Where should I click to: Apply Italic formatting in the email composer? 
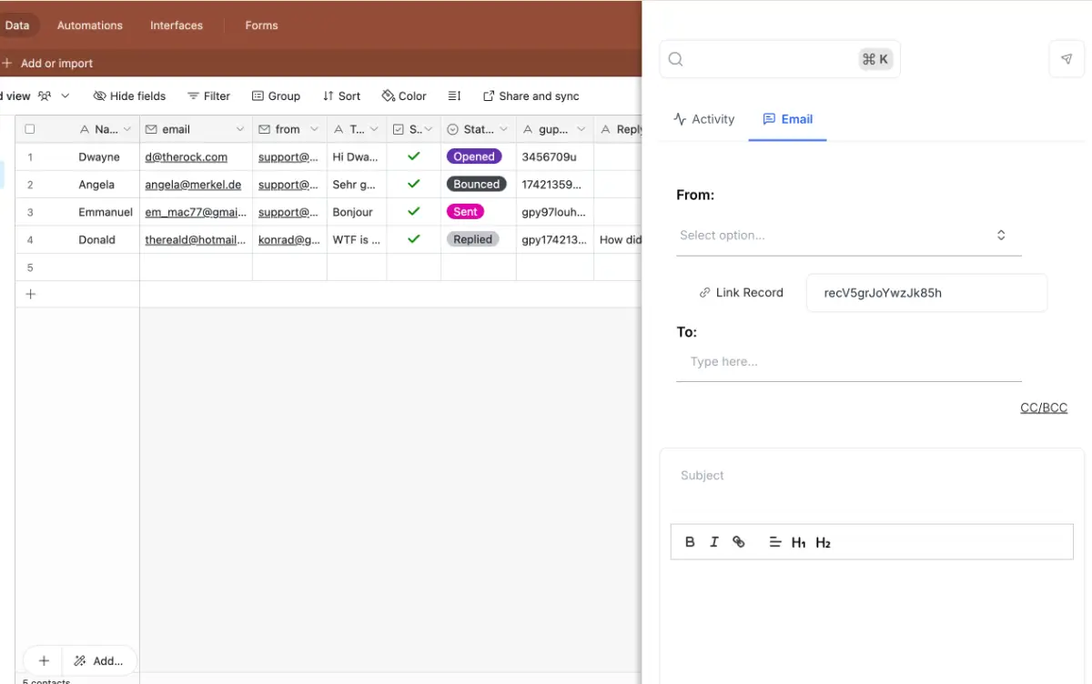pyautogui.click(x=713, y=541)
